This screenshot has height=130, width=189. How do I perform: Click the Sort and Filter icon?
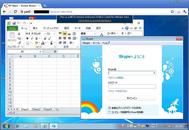(x=129, y=33)
